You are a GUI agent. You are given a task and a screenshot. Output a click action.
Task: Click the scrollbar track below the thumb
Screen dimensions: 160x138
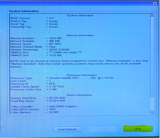point(152,104)
